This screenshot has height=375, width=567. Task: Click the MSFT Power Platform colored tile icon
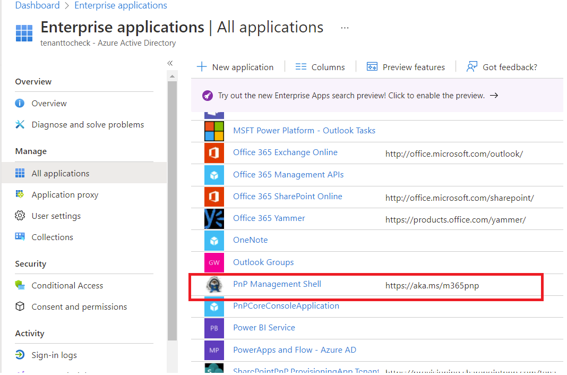click(x=214, y=130)
